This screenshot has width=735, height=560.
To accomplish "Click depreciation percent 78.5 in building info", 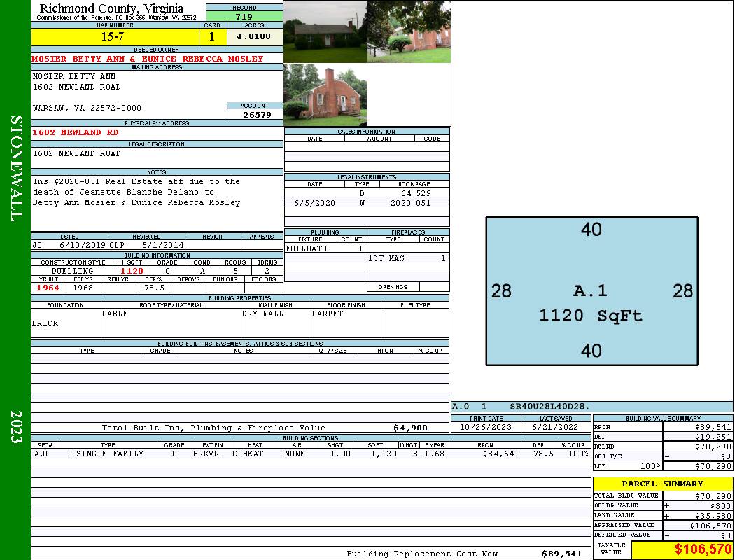I will point(154,288).
